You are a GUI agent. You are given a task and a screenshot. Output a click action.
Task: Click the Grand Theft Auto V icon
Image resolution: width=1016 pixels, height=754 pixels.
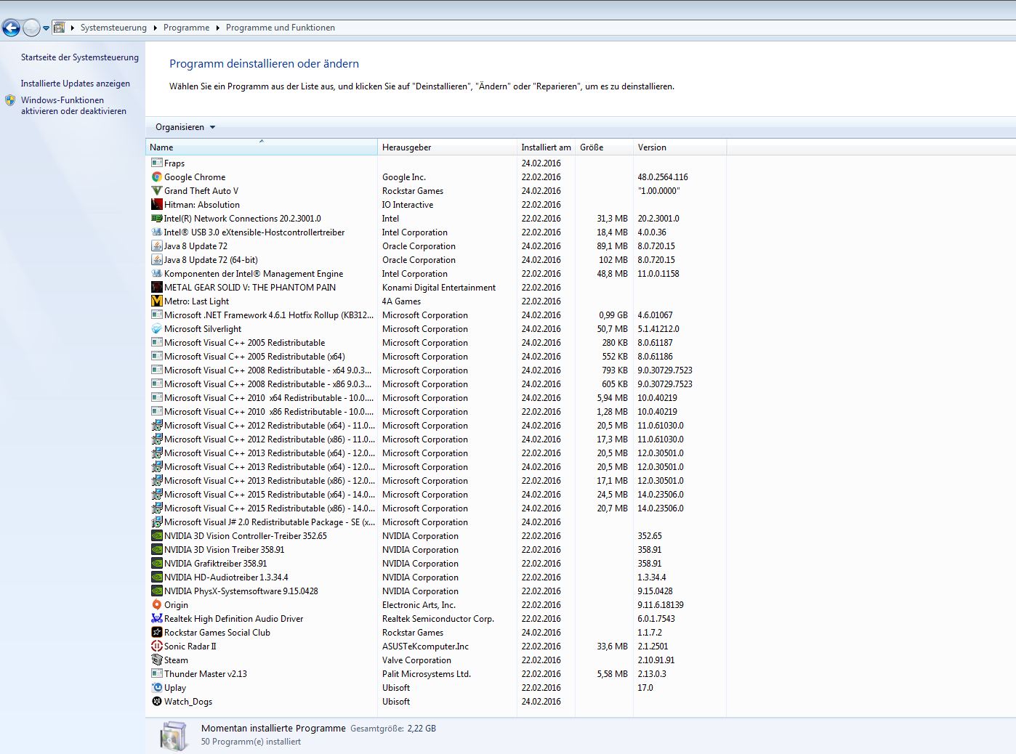pyautogui.click(x=156, y=190)
